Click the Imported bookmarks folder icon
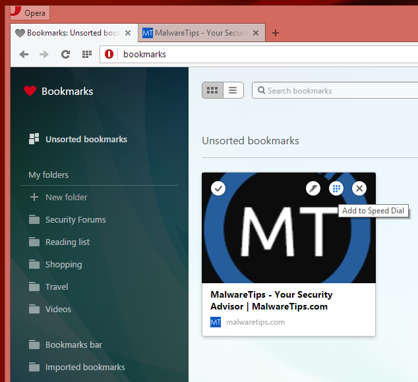418x382 pixels. (34, 367)
